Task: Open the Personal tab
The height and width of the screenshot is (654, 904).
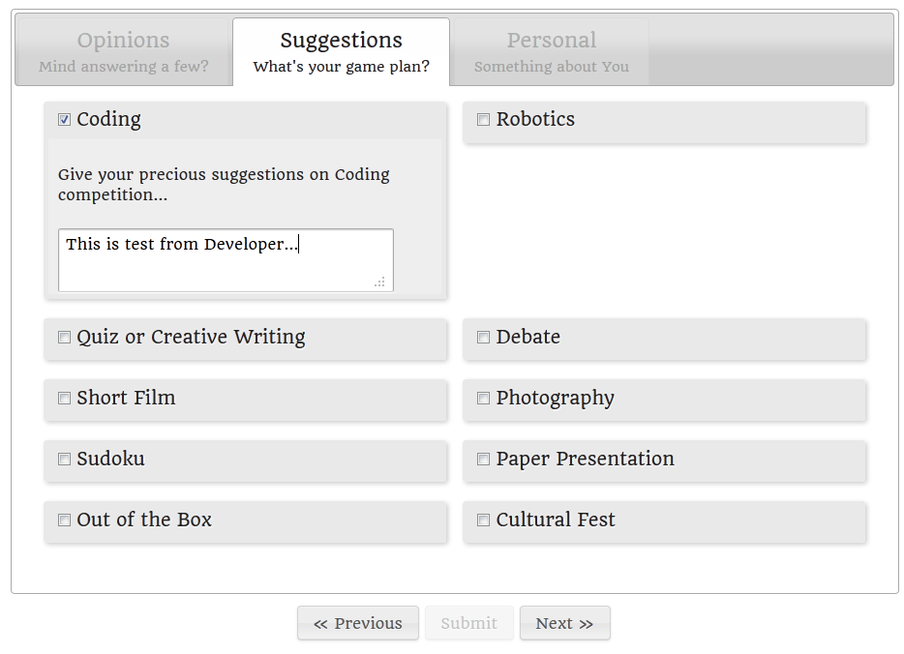Action: coord(551,52)
